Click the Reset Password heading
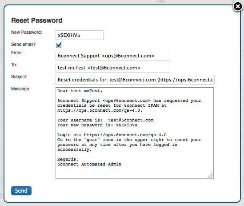Viewport: 244px width, 206px height. 37,20
